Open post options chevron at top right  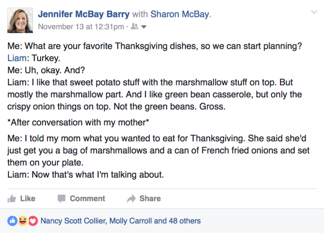313,12
